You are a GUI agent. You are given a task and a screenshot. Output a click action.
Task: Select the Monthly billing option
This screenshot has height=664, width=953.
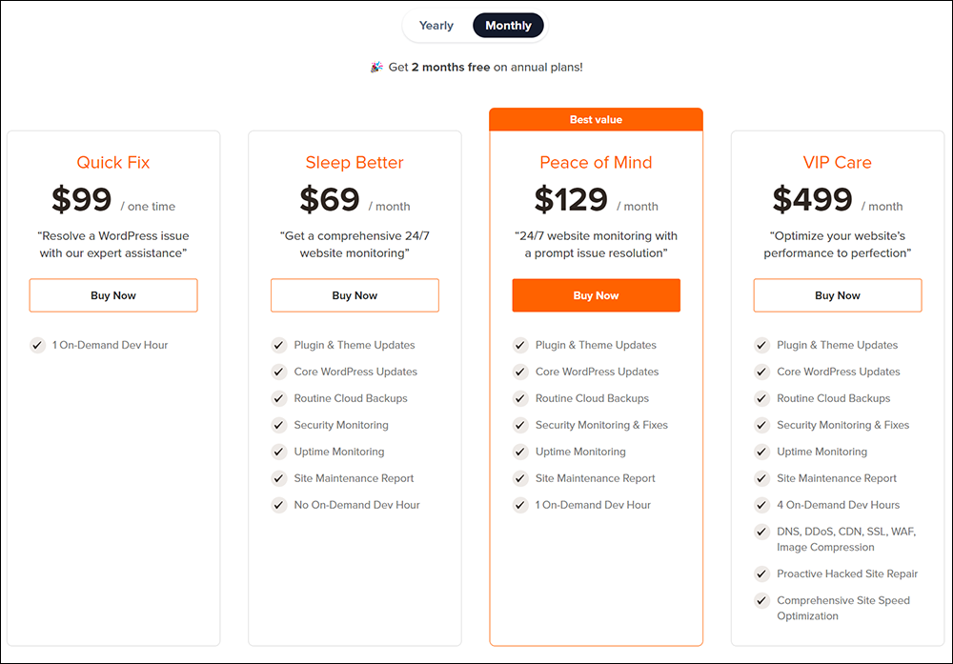(x=508, y=25)
